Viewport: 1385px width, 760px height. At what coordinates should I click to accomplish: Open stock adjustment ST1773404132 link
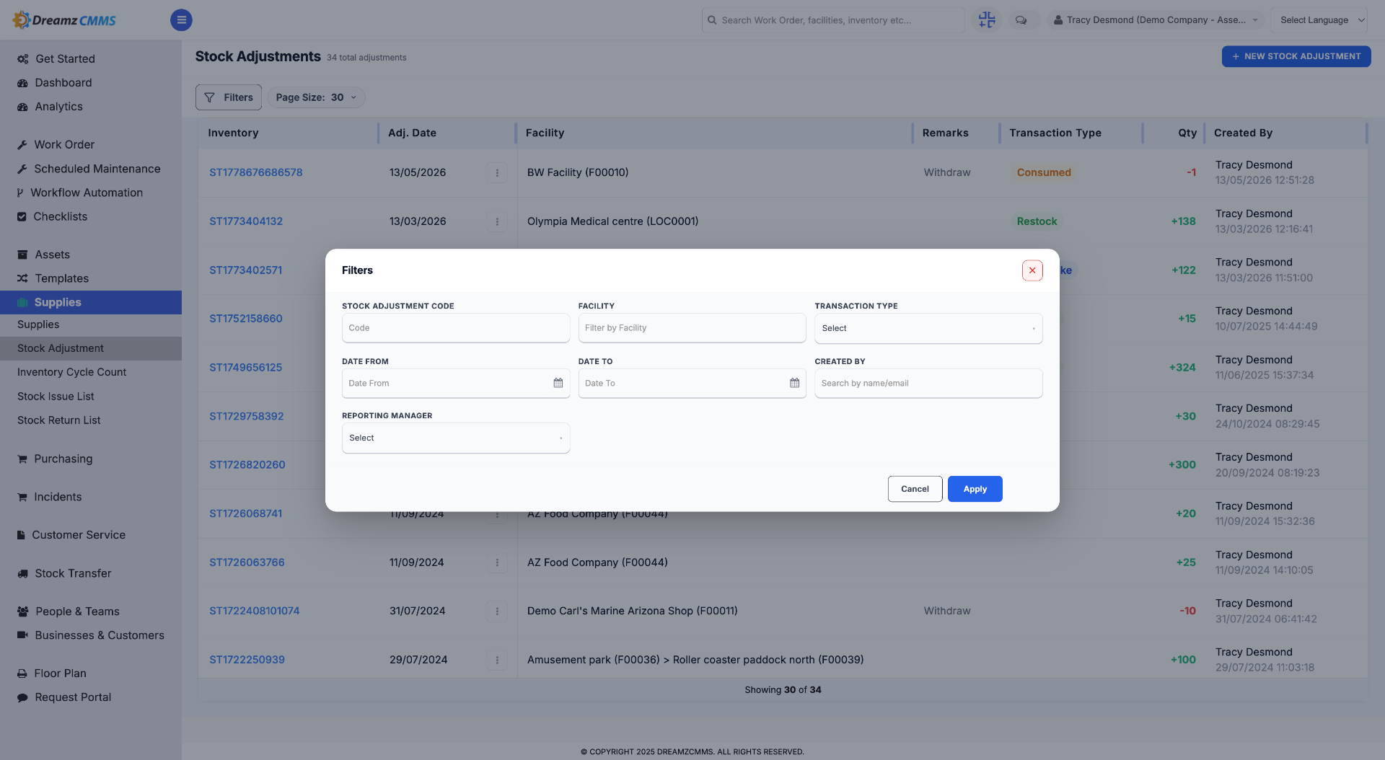[246, 221]
